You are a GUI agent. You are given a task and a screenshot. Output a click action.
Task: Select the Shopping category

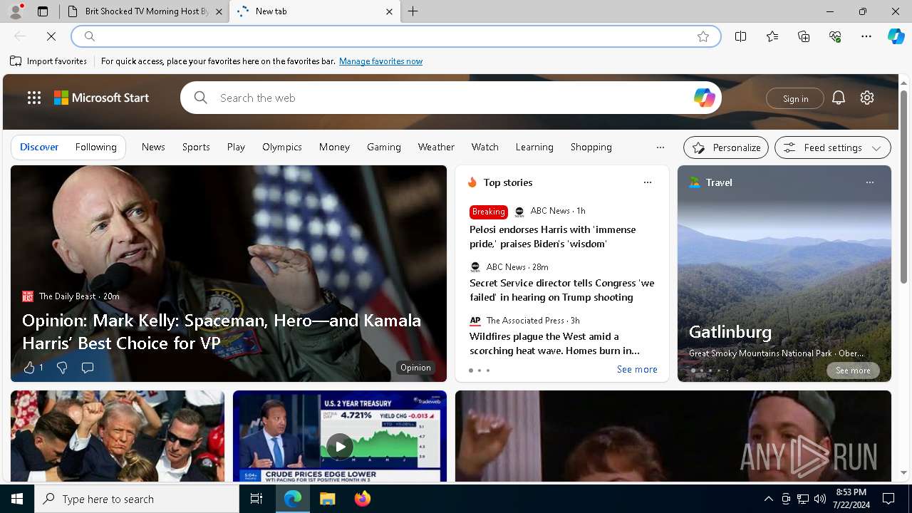pyautogui.click(x=591, y=147)
